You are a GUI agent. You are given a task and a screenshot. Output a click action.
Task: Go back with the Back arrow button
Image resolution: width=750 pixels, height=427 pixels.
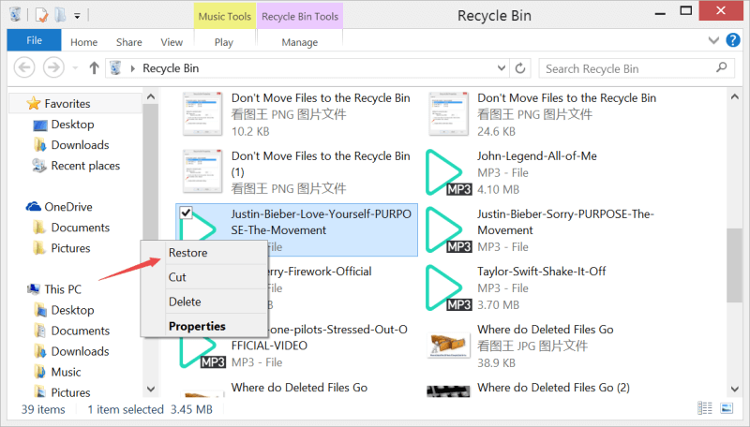click(x=24, y=67)
